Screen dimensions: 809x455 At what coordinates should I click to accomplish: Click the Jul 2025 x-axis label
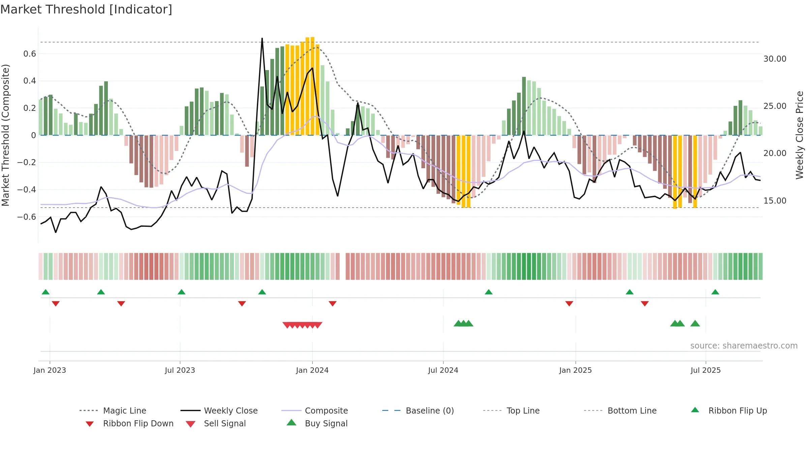click(706, 370)
